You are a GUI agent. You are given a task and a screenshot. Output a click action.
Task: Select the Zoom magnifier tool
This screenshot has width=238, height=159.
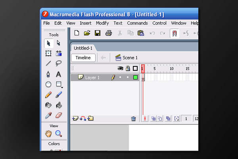coord(59,134)
